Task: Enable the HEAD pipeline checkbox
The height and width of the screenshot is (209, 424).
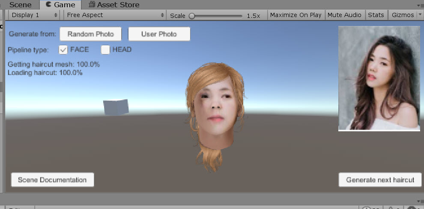Action: click(x=105, y=50)
